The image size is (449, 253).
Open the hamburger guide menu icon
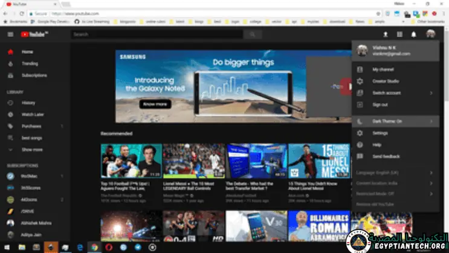(10, 34)
